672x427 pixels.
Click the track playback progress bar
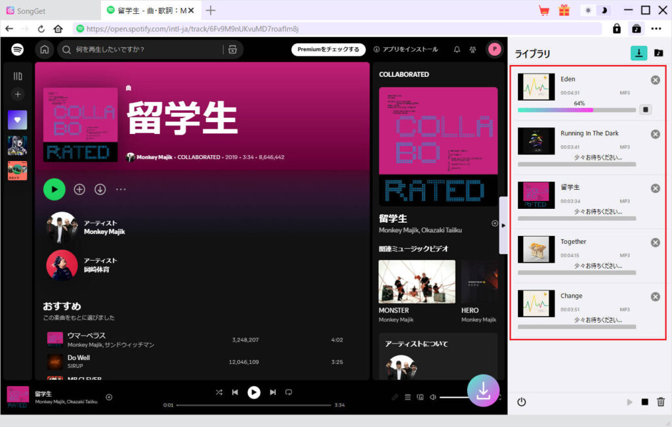pos(253,405)
